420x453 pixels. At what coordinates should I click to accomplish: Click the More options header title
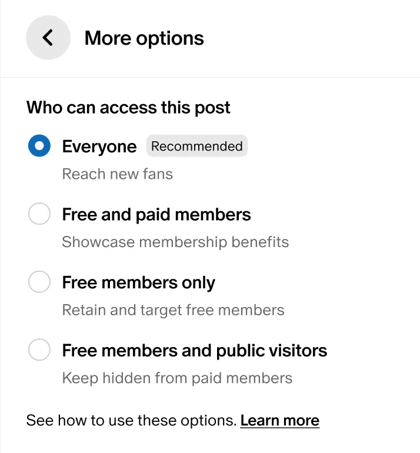[x=144, y=38]
